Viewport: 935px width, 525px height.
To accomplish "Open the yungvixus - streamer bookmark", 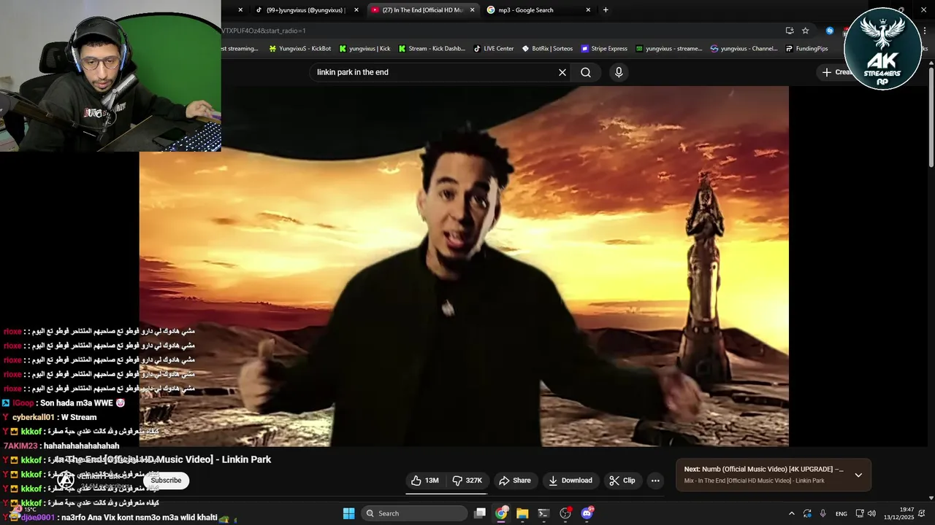I will tap(669, 49).
